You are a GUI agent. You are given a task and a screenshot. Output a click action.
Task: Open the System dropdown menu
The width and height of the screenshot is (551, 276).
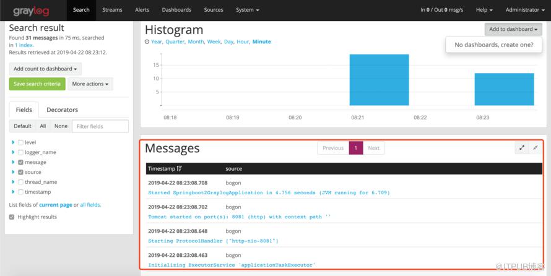pyautogui.click(x=248, y=10)
